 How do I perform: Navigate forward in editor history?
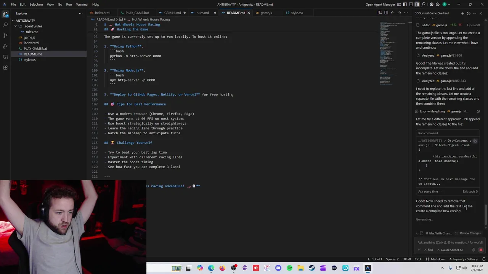[399, 13]
